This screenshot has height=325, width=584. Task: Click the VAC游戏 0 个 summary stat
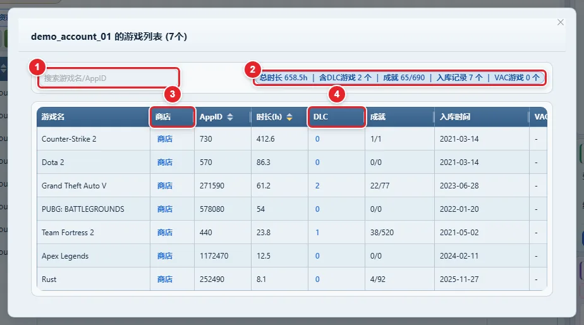pyautogui.click(x=517, y=78)
